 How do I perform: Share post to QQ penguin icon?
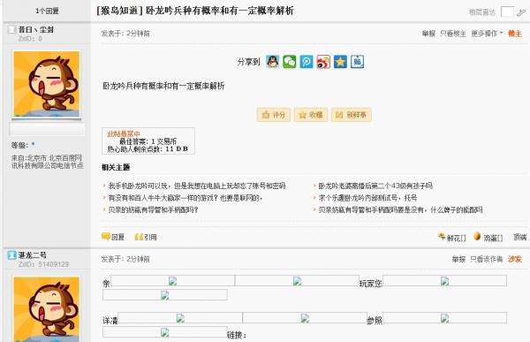272,62
